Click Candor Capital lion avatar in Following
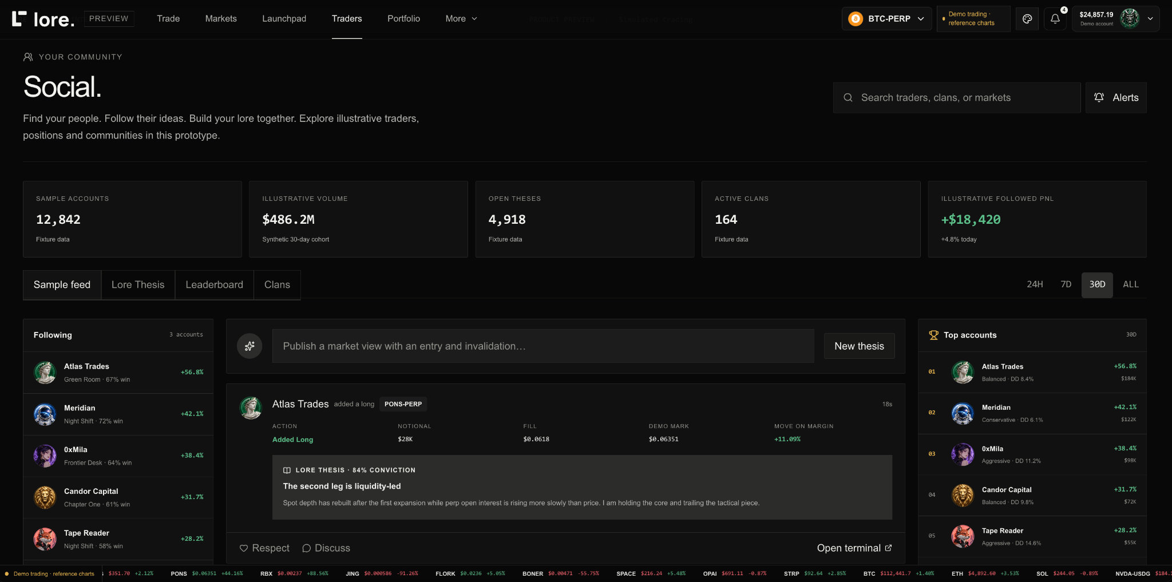The width and height of the screenshot is (1172, 582). pos(45,498)
